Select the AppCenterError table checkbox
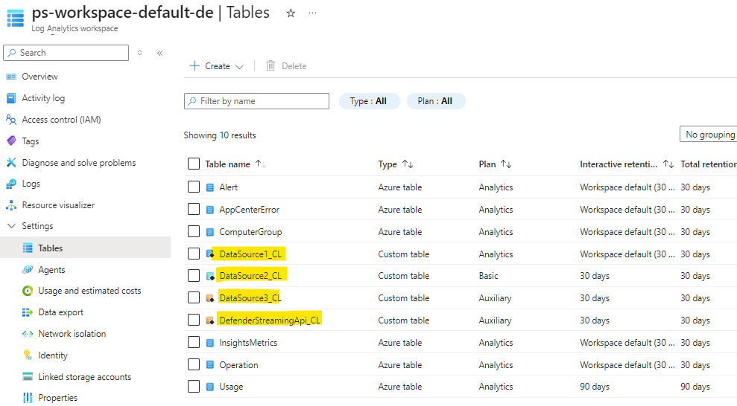 coord(194,209)
